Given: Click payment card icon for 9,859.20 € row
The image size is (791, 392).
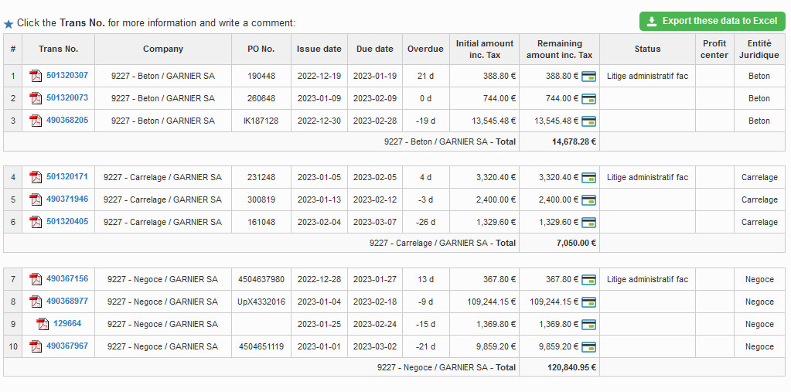Looking at the screenshot, I should [x=588, y=346].
